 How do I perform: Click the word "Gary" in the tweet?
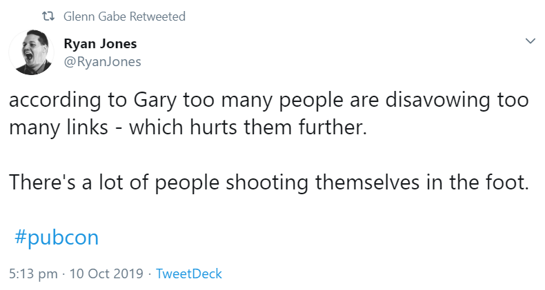click(x=155, y=100)
